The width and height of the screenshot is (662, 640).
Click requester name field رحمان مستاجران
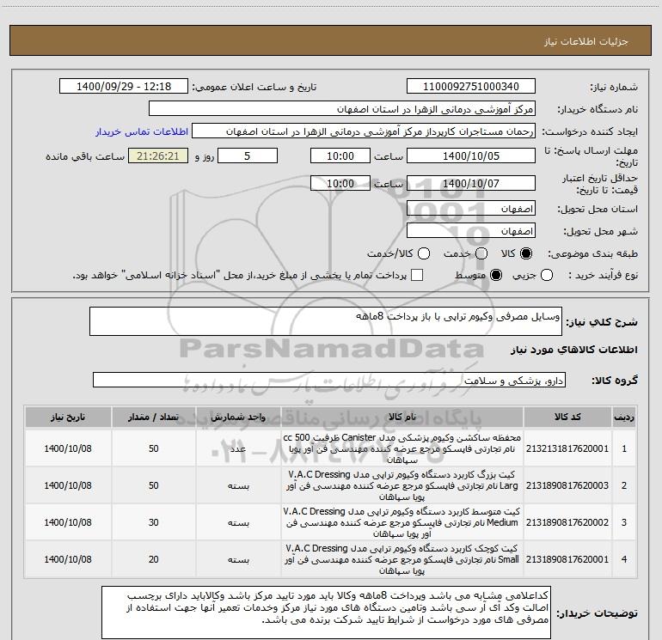click(364, 131)
